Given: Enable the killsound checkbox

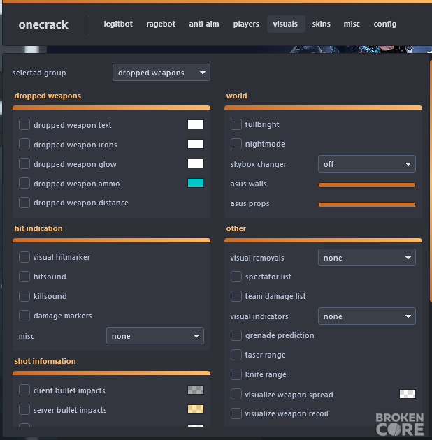Looking at the screenshot, I should click(24, 296).
